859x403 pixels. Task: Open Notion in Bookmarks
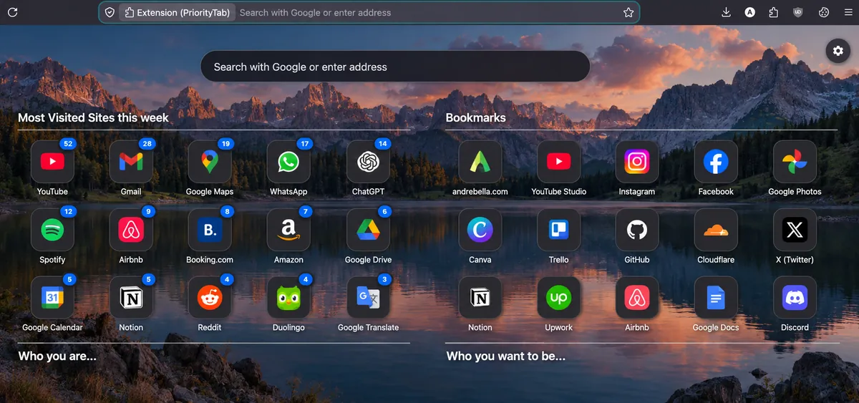[480, 298]
